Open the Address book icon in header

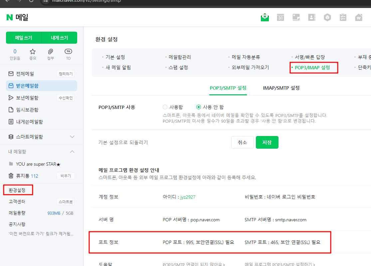pyautogui.click(x=312, y=17)
